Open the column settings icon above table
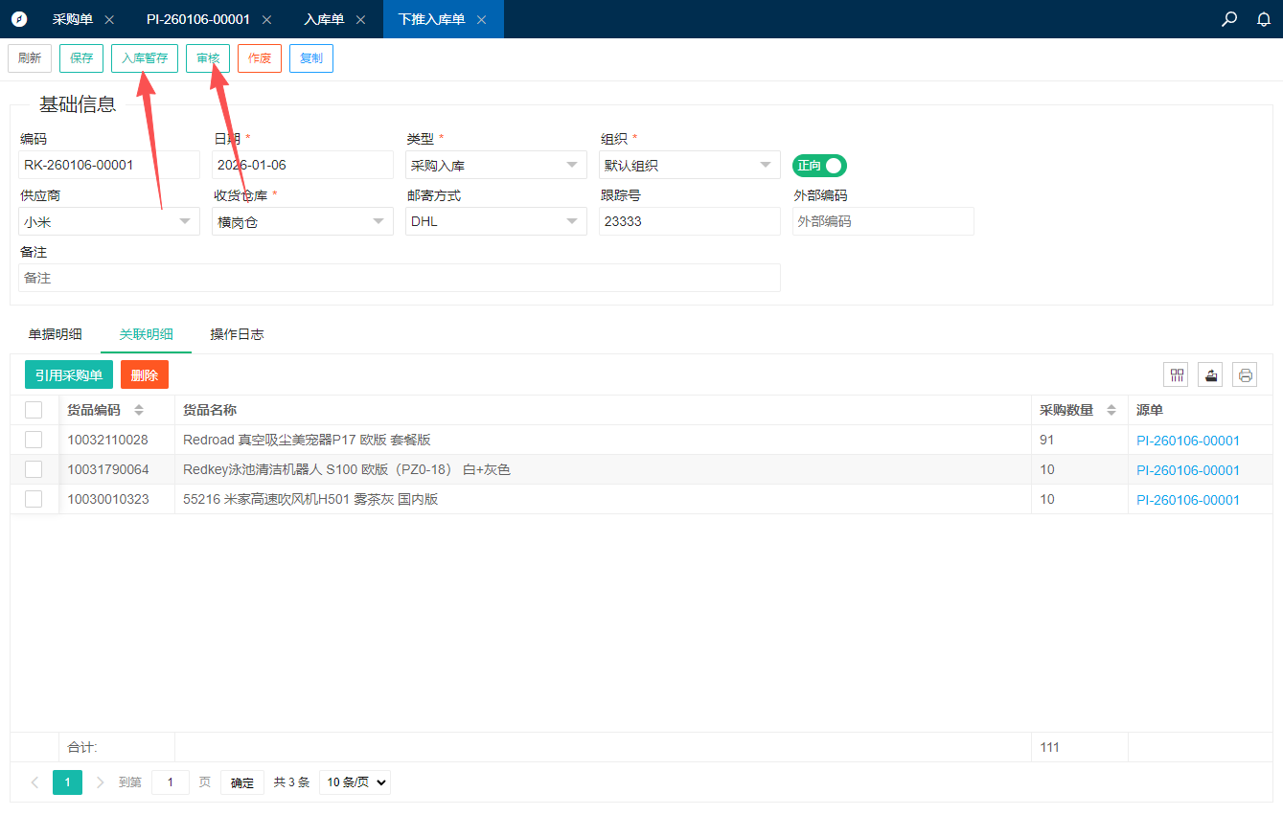Image resolution: width=1283 pixels, height=838 pixels. coord(1176,375)
